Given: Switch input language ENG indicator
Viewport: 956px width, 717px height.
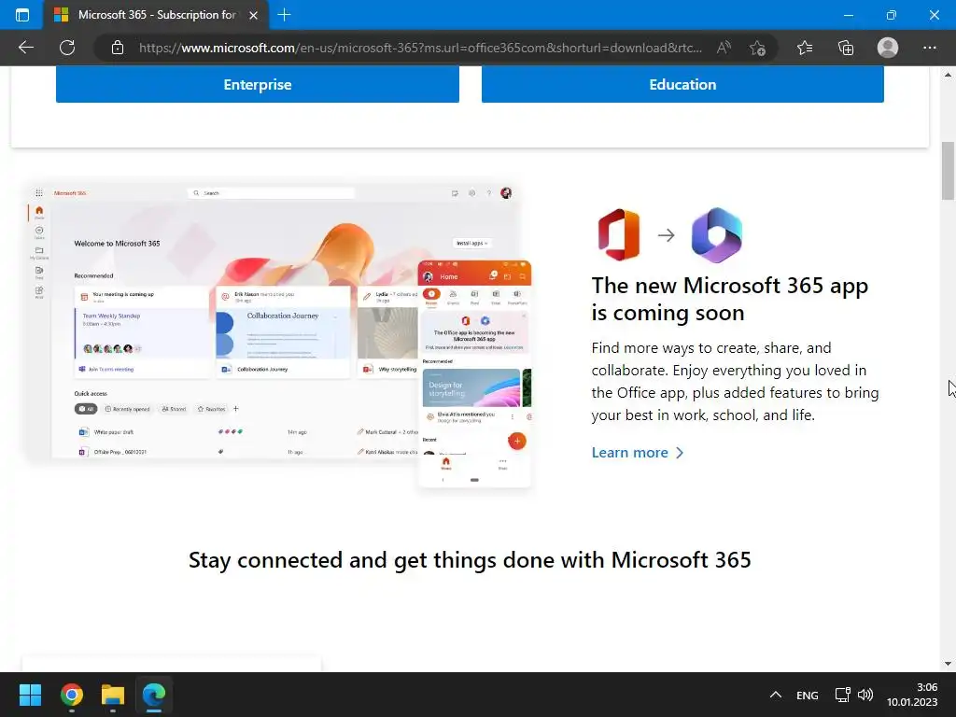Looking at the screenshot, I should tap(808, 695).
